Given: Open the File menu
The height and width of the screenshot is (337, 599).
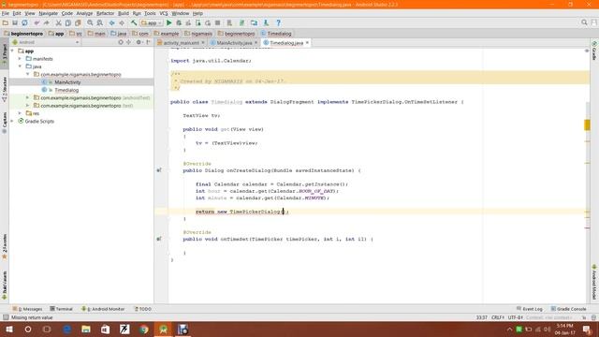Looking at the screenshot, I should tap(6, 13).
